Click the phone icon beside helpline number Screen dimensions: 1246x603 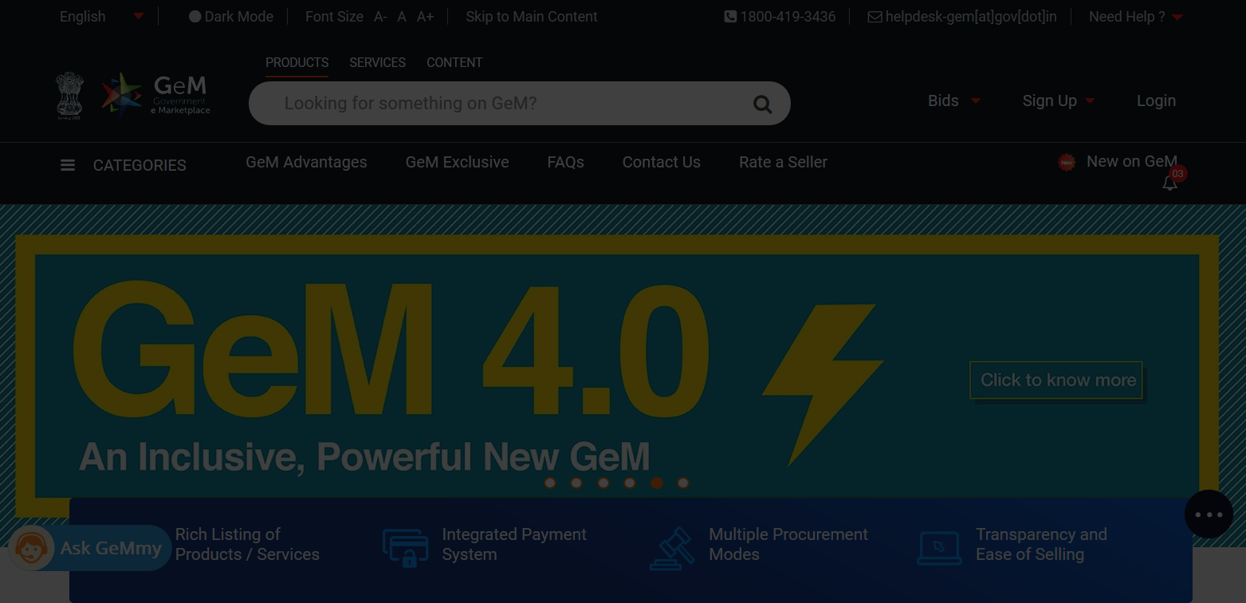click(730, 17)
